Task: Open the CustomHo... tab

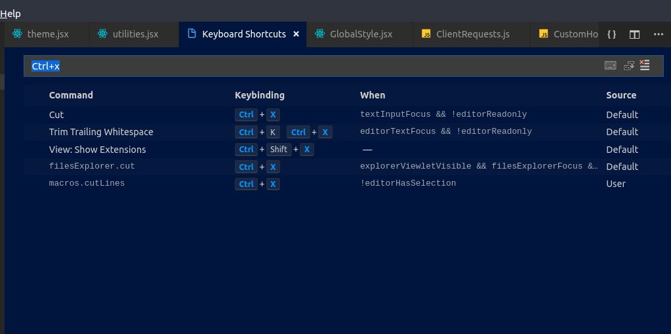Action: (x=565, y=34)
